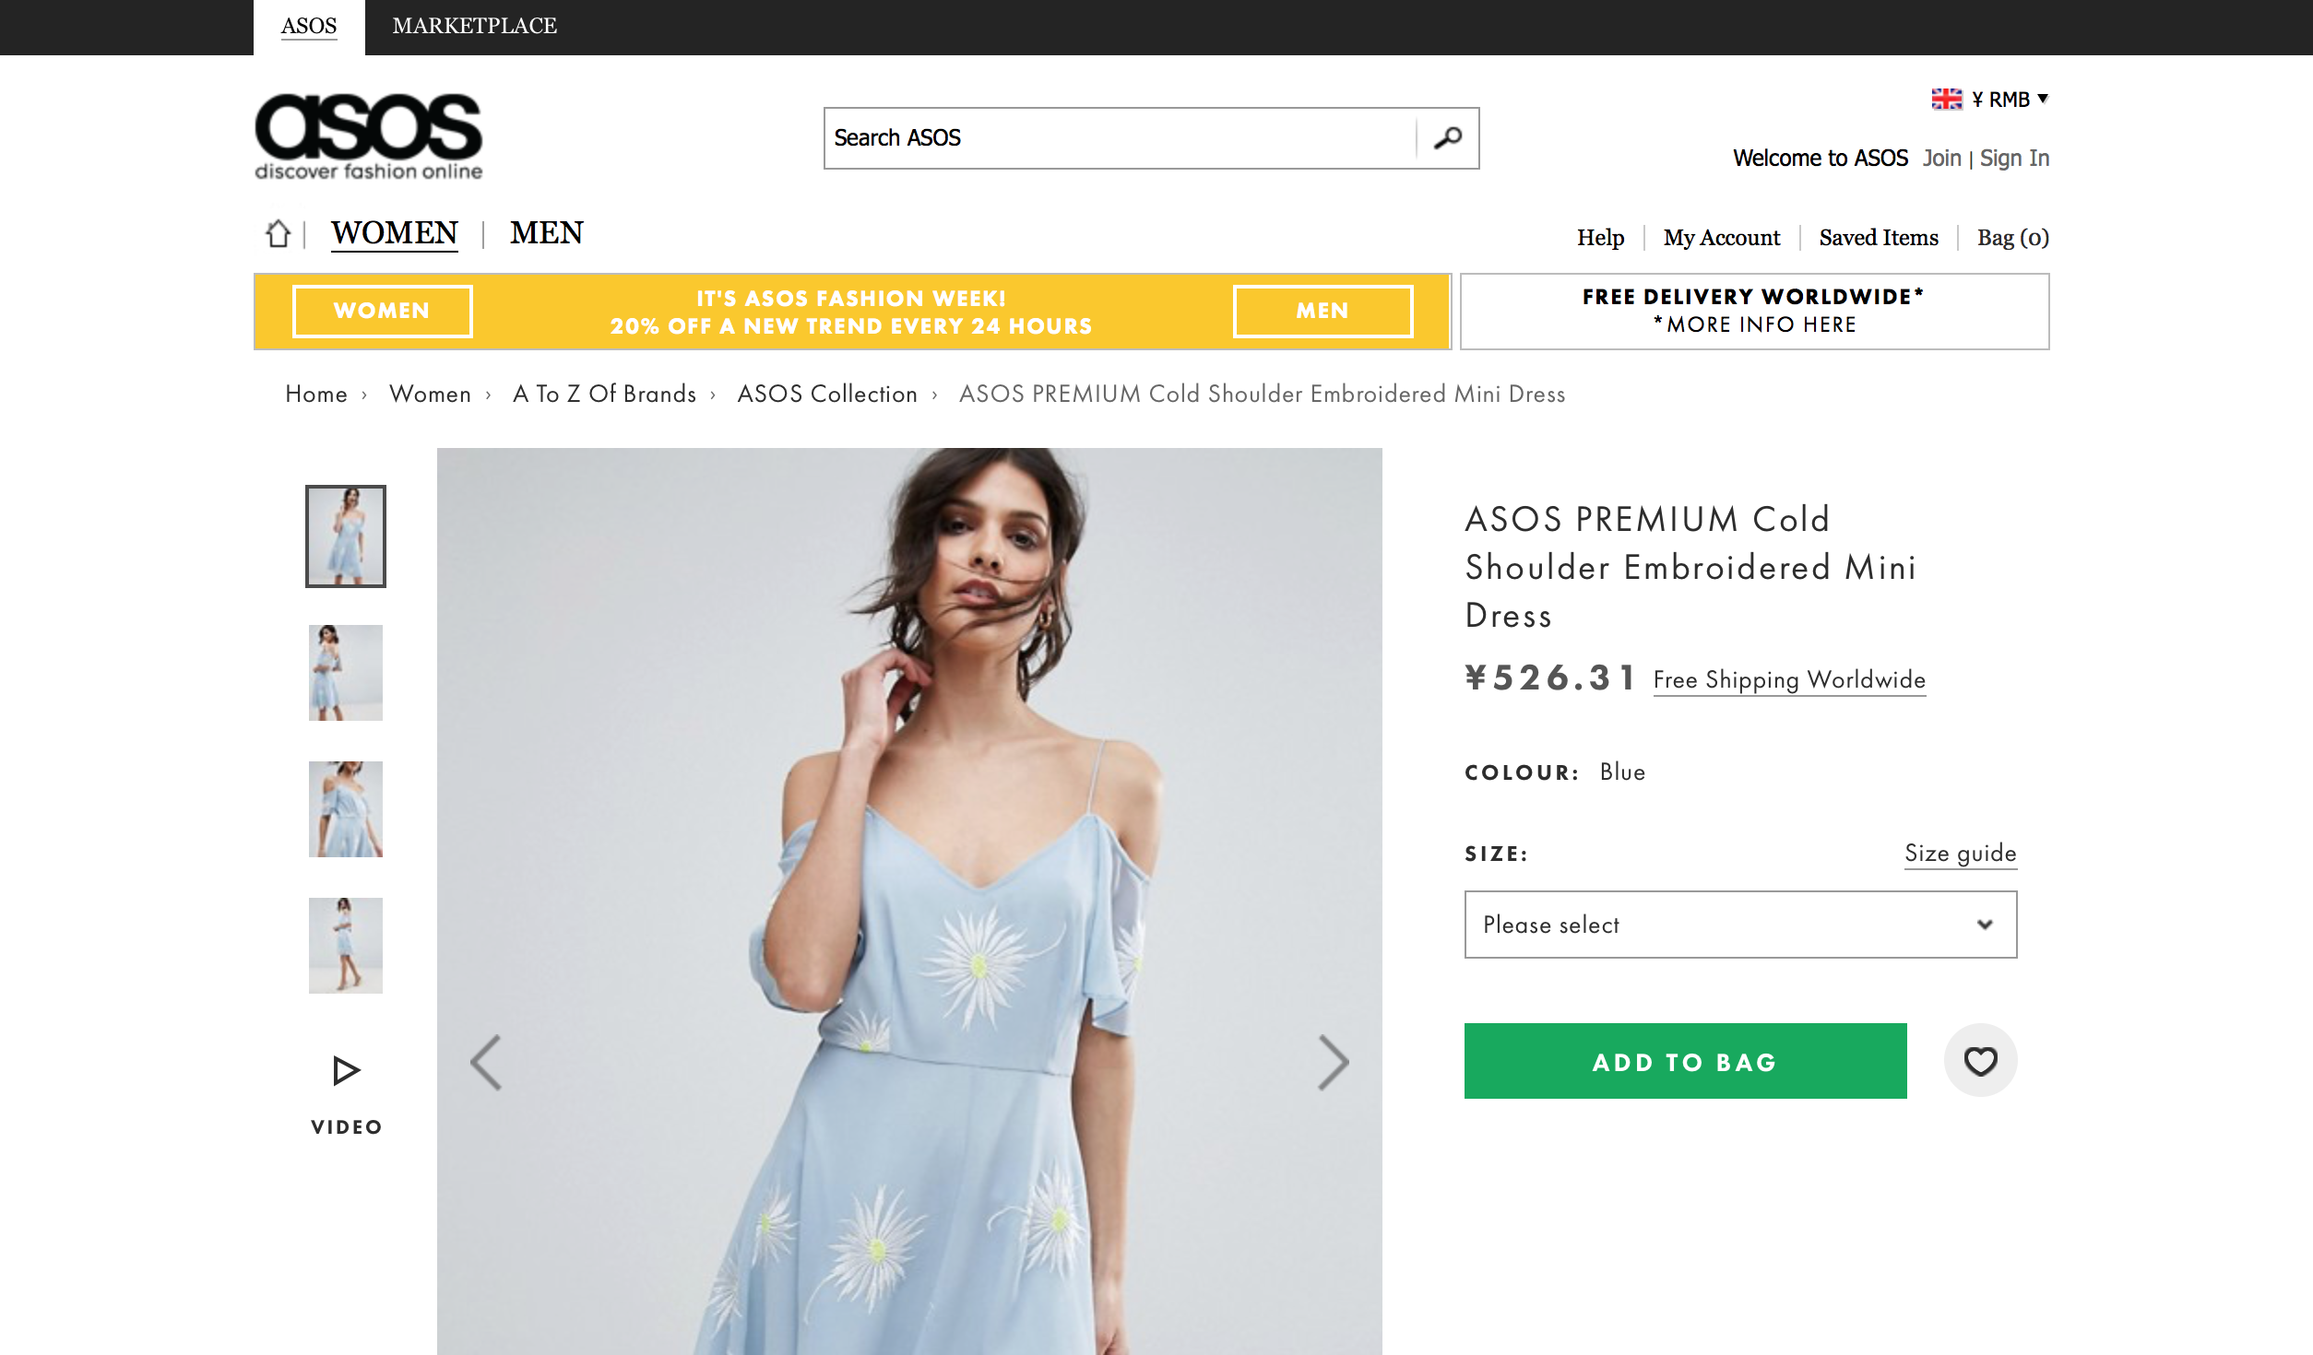
Task: Click the home icon in navigation
Action: point(278,233)
